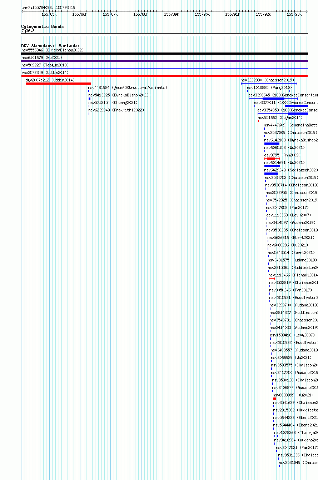Screen dimensions: 318x480
Task: Click nsv4481984 gnomADStructuralVariants label
Action: pos(128,87)
